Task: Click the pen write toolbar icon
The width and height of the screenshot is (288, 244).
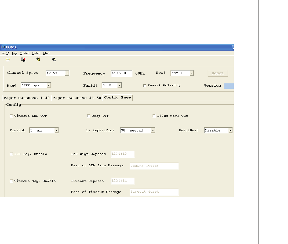Action: coord(38,59)
